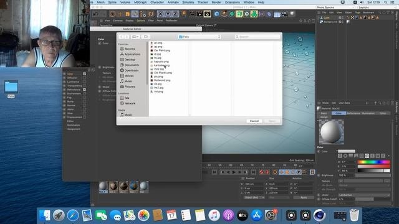The image size is (399, 224).
Task: Open viewport Options menu
Action: click(x=141, y=21)
